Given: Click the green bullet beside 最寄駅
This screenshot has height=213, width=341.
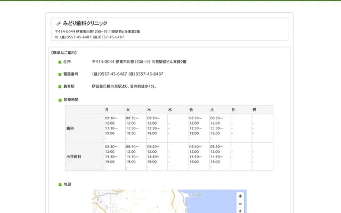Looking at the screenshot, I should point(60,86).
